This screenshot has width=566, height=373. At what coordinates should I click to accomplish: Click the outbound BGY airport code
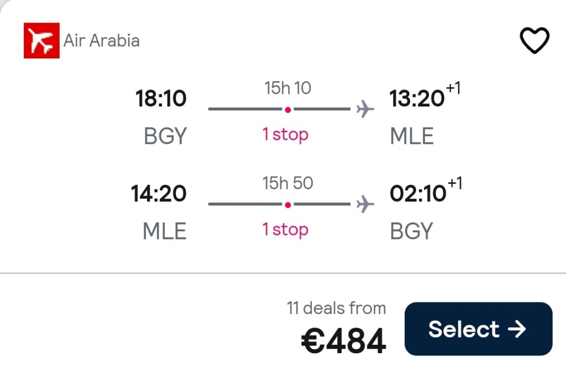[165, 136]
